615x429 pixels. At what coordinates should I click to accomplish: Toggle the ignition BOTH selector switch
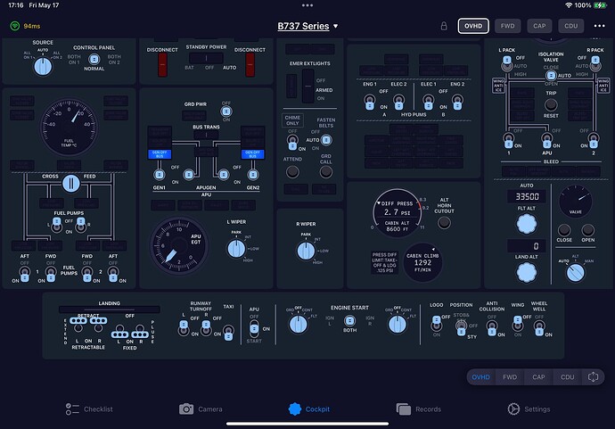349,321
